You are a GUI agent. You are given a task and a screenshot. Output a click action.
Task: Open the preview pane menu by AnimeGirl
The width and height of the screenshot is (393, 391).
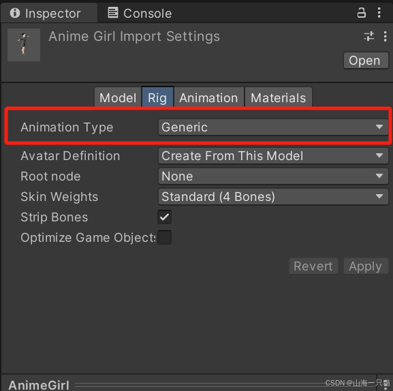click(x=385, y=385)
